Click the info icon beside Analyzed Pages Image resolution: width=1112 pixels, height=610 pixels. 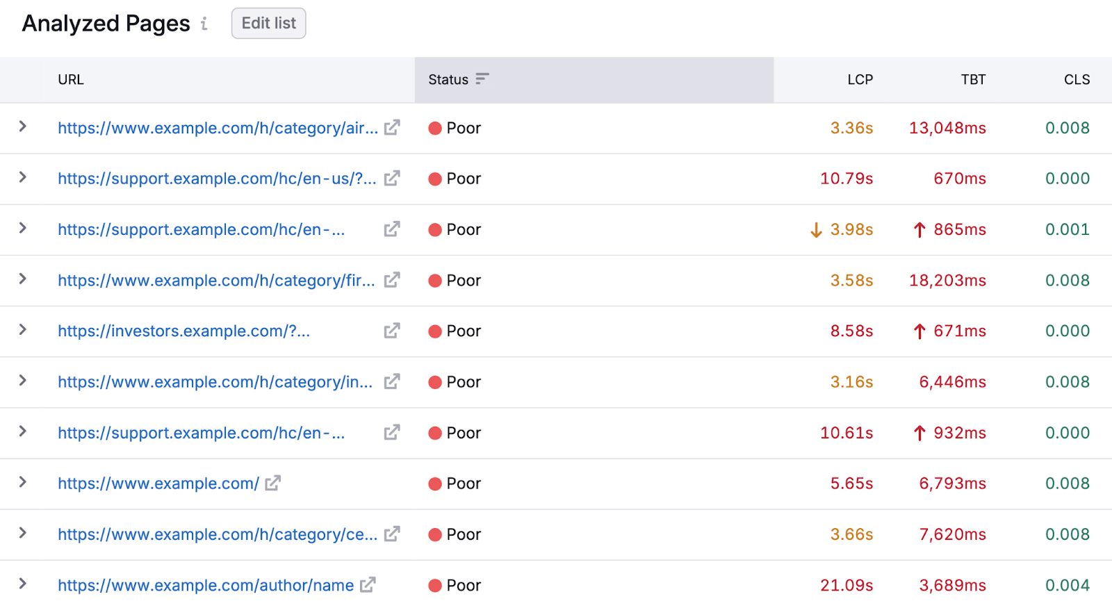pos(204,24)
